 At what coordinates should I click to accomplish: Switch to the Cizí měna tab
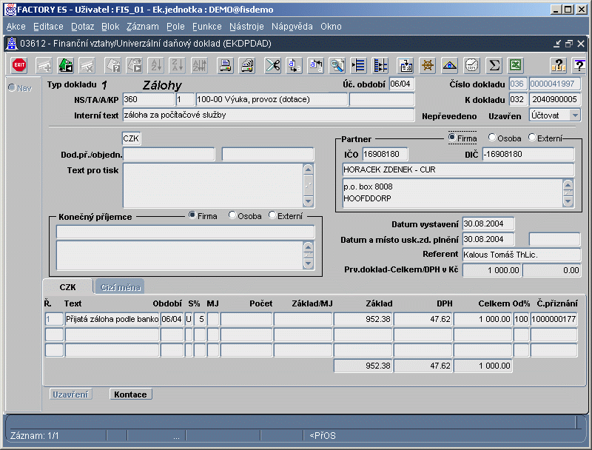point(119,287)
